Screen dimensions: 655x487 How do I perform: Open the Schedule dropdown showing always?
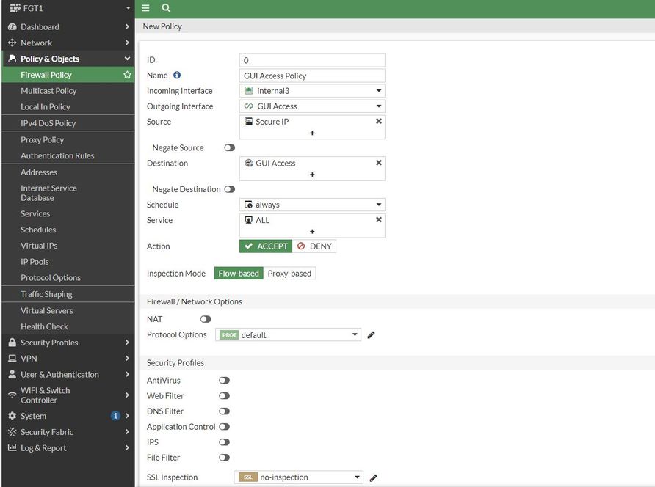(312, 205)
